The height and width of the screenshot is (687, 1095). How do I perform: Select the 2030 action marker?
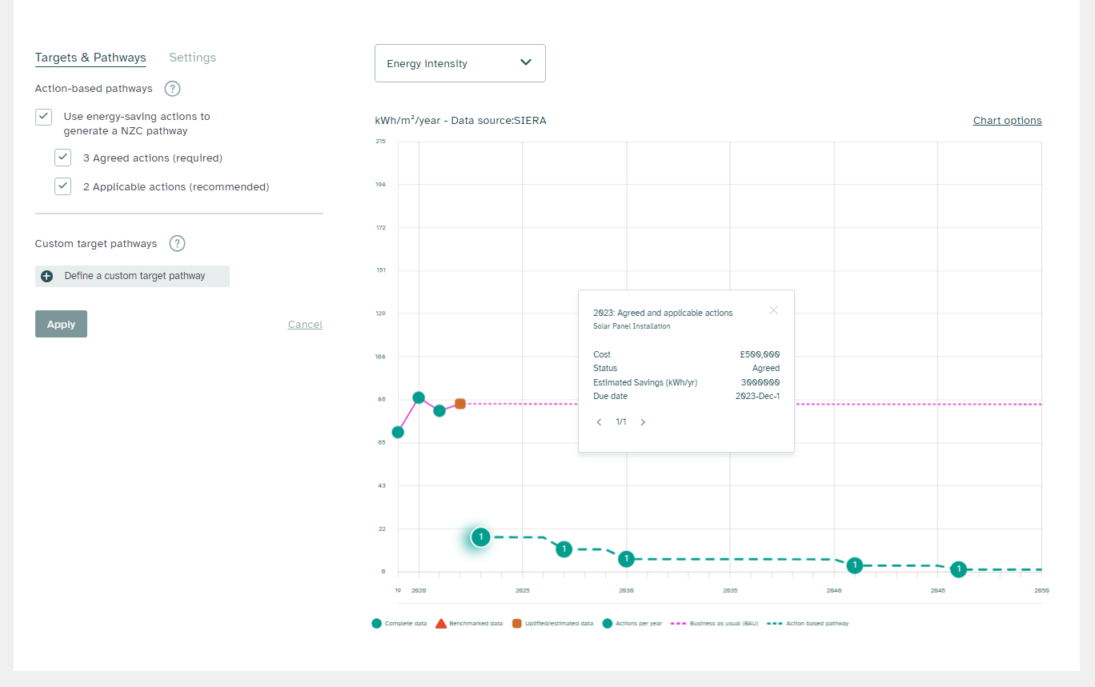[627, 559]
